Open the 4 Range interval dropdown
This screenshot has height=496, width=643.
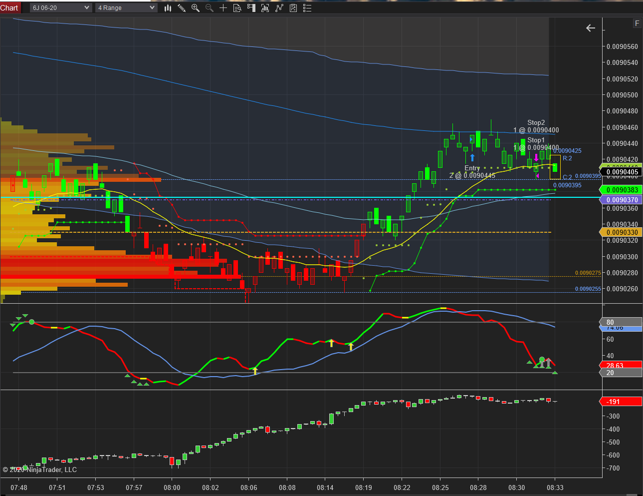tap(126, 8)
